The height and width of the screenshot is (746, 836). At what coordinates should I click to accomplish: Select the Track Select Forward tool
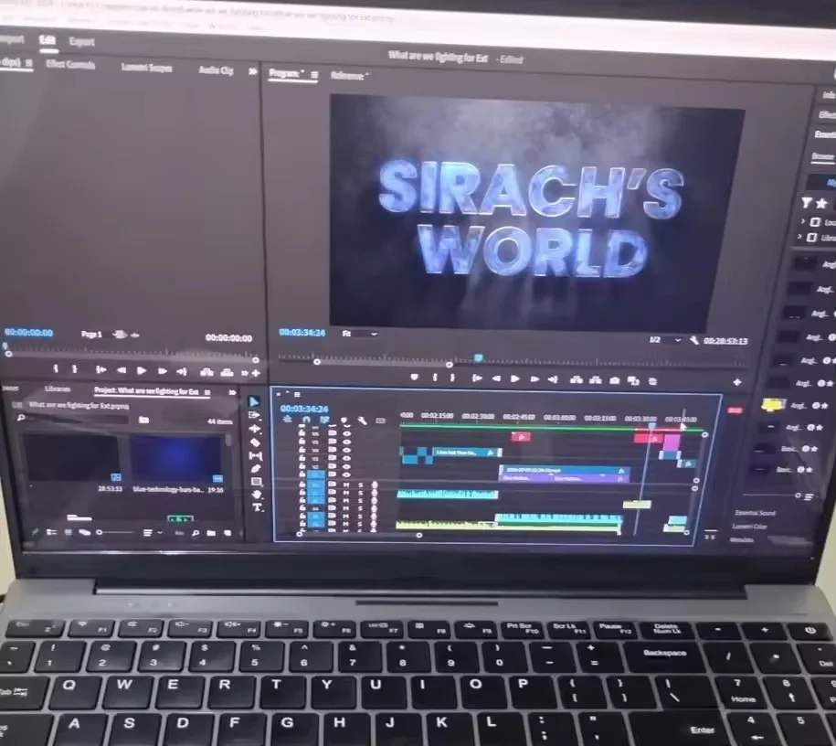coord(254,415)
